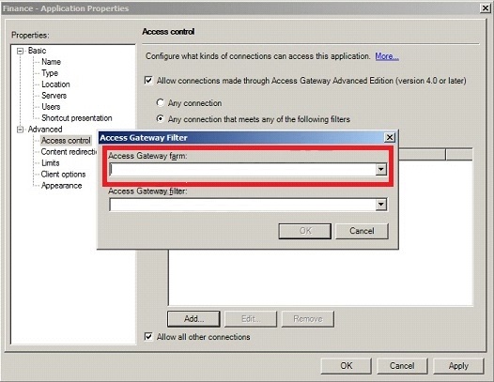Select the Shortcut presentation tree item
494x382 pixels.
tap(77, 118)
